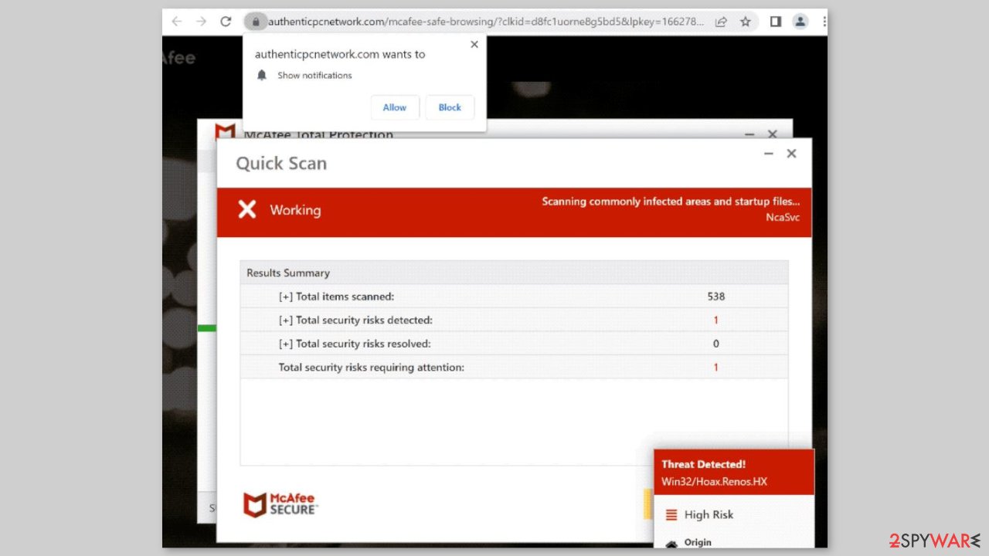
Task: Share this page via share icon
Action: click(721, 22)
